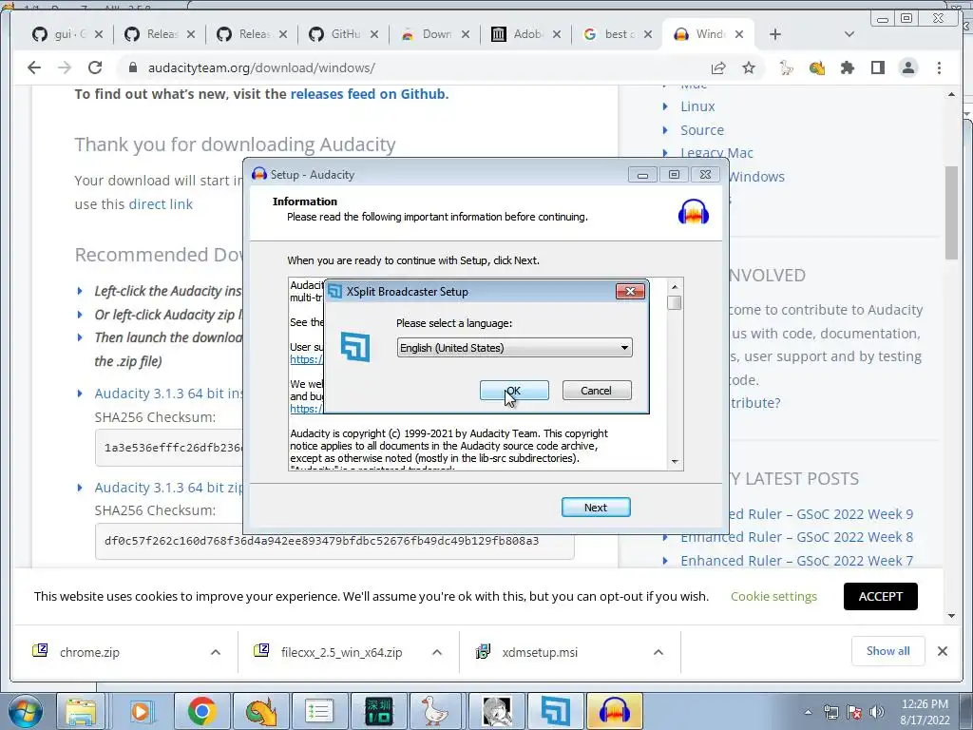973x730 pixels.
Task: Expand options for filecxx_2.5_win_x64.zip download
Action: click(437, 652)
